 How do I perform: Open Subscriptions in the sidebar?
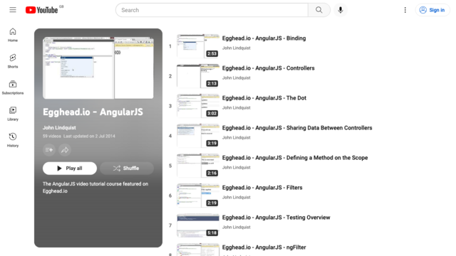coord(13,87)
